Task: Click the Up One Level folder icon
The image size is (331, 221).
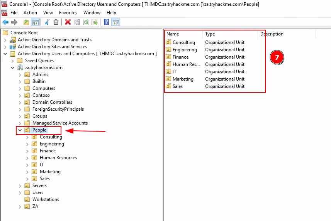Action: [x=26, y=22]
